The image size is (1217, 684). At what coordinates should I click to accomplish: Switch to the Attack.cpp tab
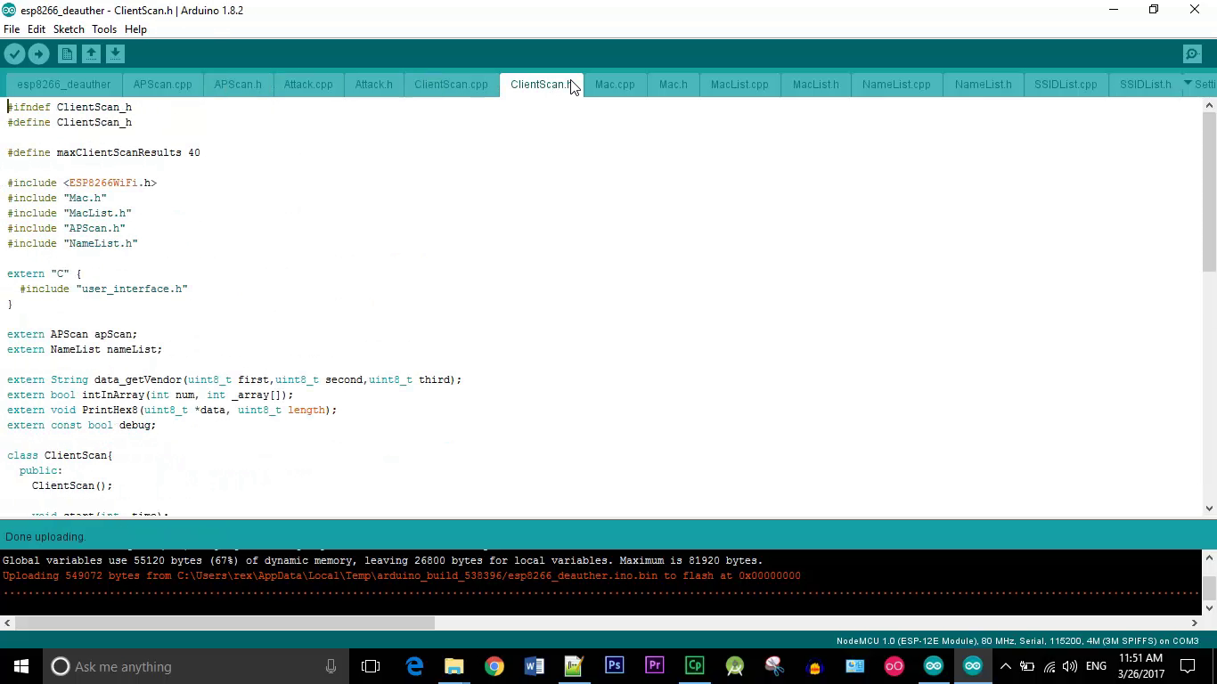click(x=308, y=85)
